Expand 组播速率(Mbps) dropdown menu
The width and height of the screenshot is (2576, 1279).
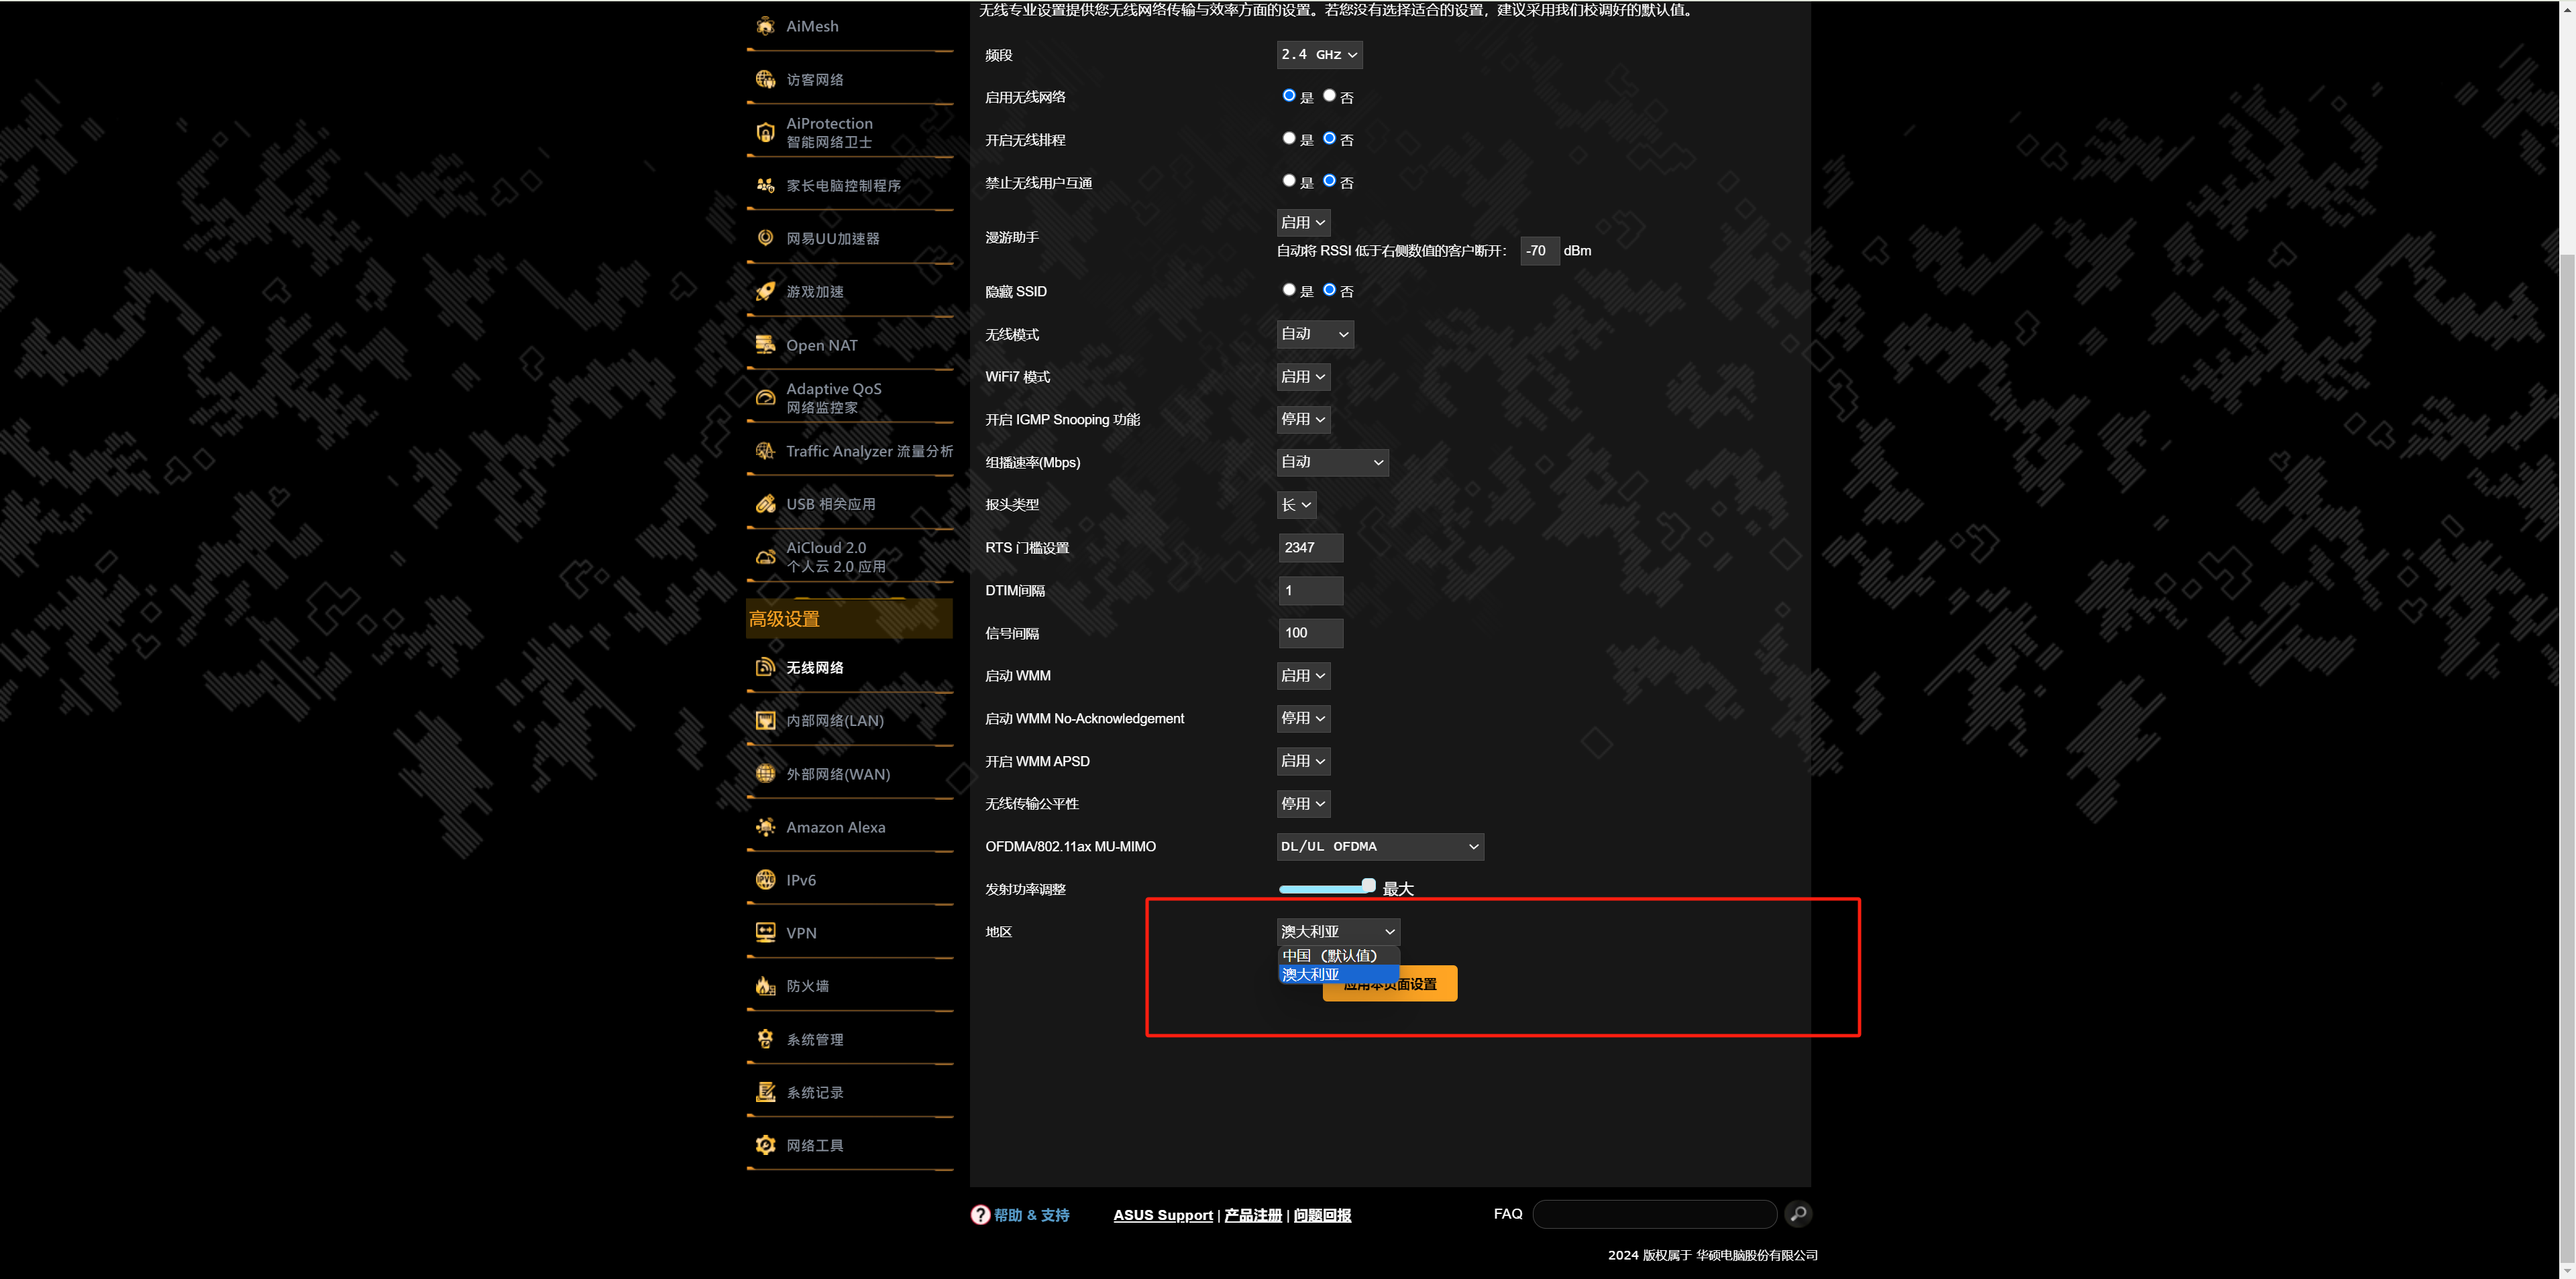(1331, 461)
